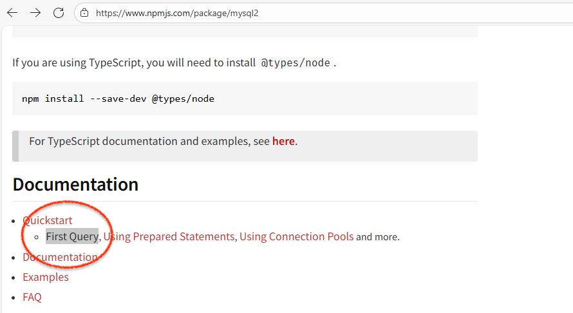Visit the Examples link
This screenshot has height=313, width=573.
pos(46,277)
